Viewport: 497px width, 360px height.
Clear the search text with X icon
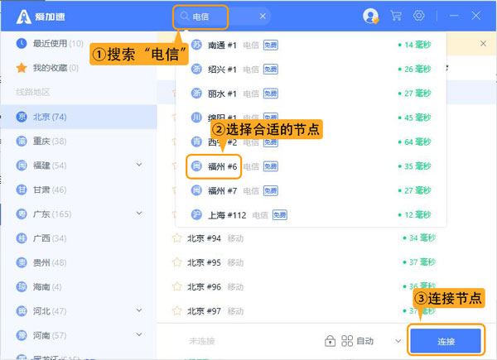point(263,16)
